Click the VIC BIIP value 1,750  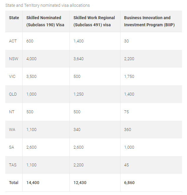click(x=129, y=76)
